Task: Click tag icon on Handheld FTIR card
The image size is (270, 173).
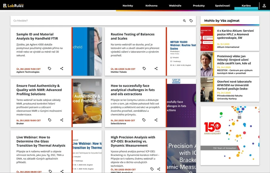Action: tap(50, 68)
